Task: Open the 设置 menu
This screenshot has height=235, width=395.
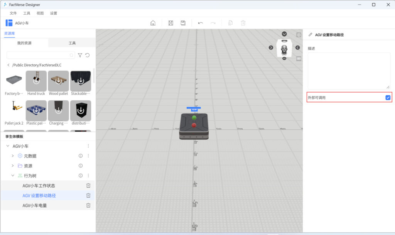Action: click(x=53, y=13)
